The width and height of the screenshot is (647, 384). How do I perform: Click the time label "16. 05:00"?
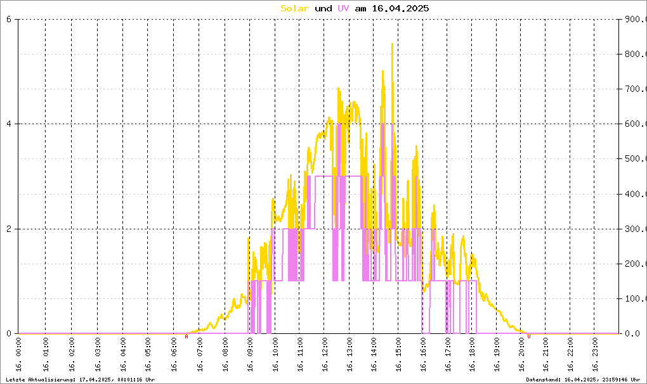pyautogui.click(x=148, y=354)
